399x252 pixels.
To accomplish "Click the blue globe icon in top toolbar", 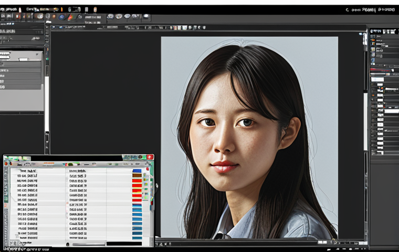I will [61, 17].
